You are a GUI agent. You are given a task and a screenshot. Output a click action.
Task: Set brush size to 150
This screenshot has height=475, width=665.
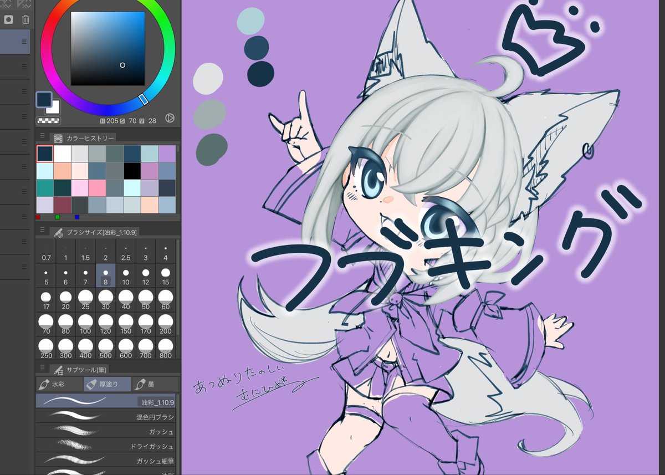pos(125,325)
